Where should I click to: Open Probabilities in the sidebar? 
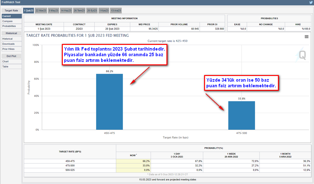coord(12,26)
